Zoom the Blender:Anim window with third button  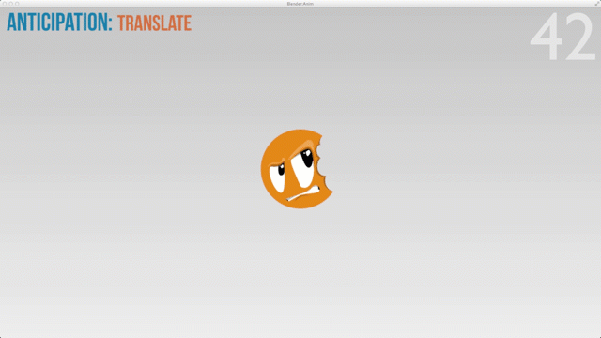pyautogui.click(x=17, y=4)
